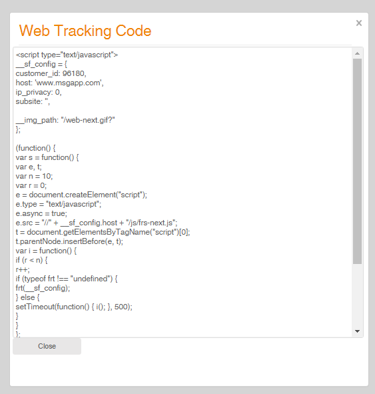
Task: Click the code box's scrollbar down arrow
Action: (357, 331)
